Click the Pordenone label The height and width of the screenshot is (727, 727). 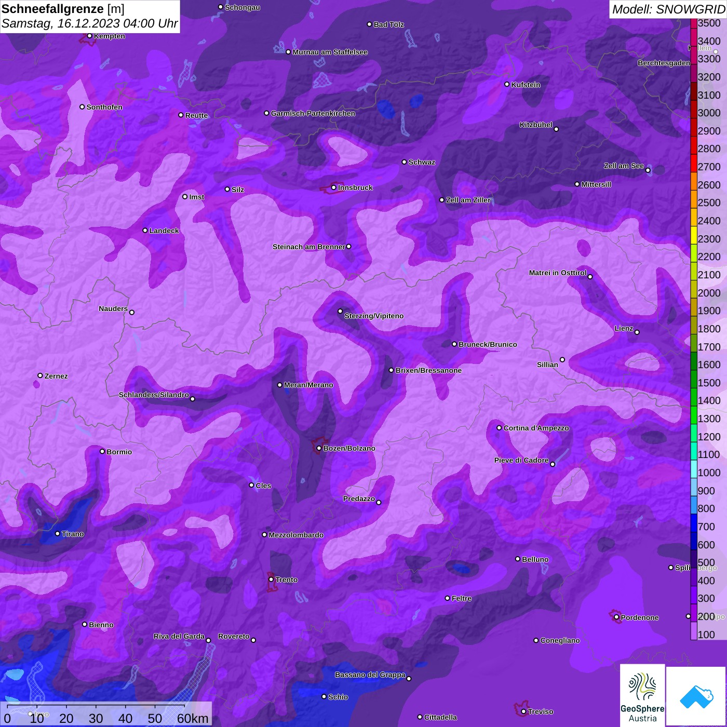[639, 617]
